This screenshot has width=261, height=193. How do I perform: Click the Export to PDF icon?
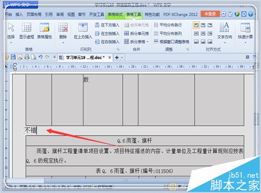pyautogui.click(x=20, y=57)
